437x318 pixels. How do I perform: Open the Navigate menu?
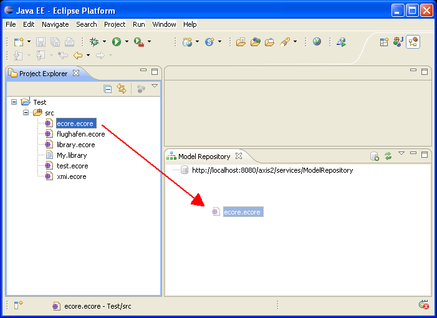click(x=55, y=24)
